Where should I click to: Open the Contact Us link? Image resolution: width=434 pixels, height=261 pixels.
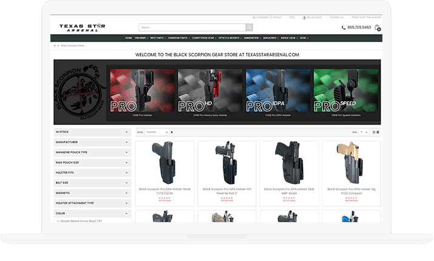coord(336,17)
